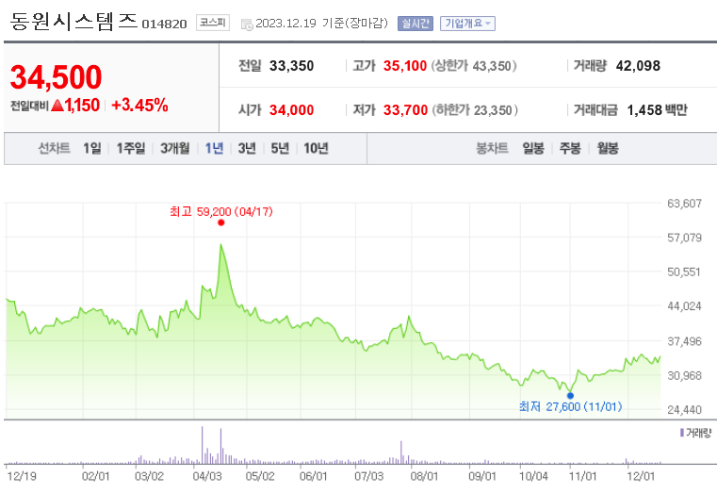Click the 11/01 x-axis date label

coord(582,477)
